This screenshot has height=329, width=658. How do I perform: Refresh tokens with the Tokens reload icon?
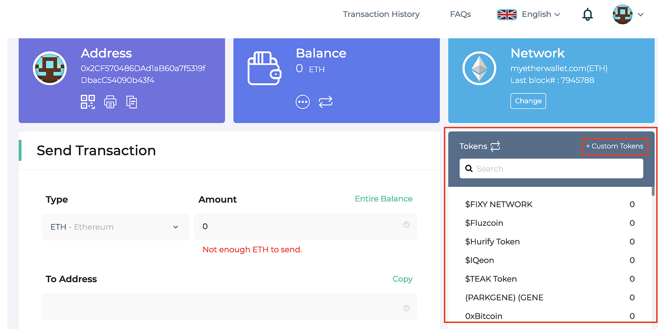(x=495, y=146)
